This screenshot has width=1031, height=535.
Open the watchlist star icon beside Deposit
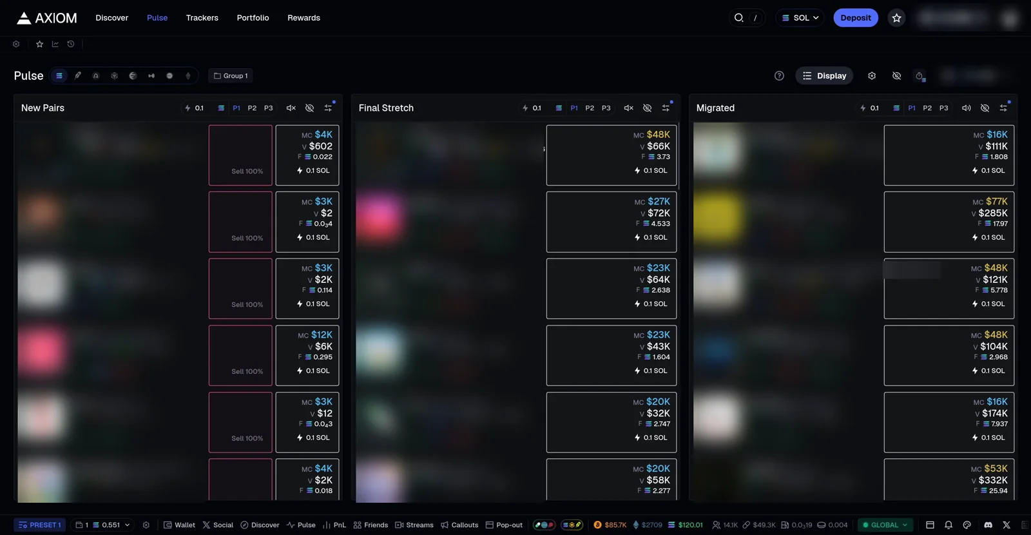[896, 18]
